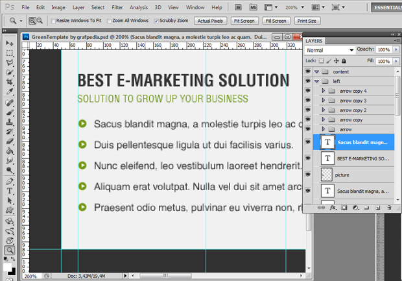Expand the arrow copy group
This screenshot has height=281, width=402.
point(324,119)
